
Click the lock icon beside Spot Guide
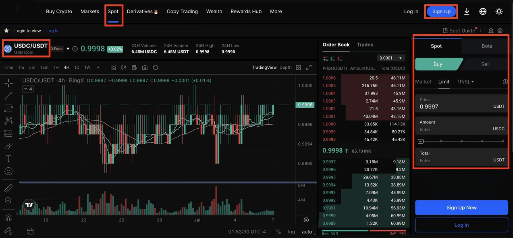[491, 31]
